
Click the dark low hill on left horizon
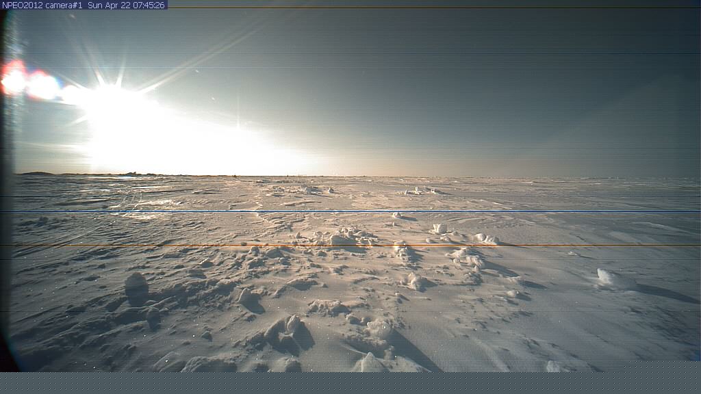pyautogui.click(x=38, y=173)
